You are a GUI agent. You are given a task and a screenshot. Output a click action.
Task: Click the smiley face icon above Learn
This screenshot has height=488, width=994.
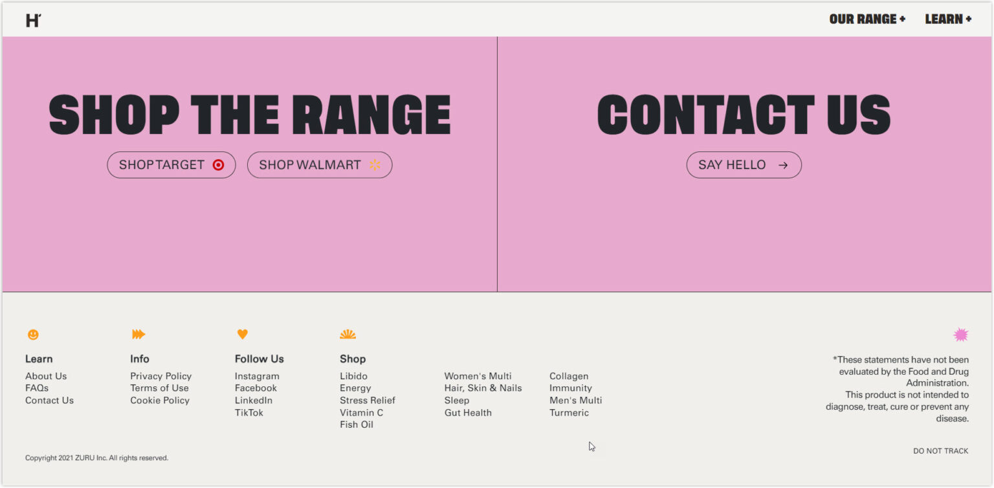[32, 334]
